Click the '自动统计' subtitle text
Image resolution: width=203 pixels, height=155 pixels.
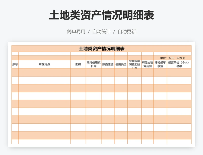click(x=101, y=32)
